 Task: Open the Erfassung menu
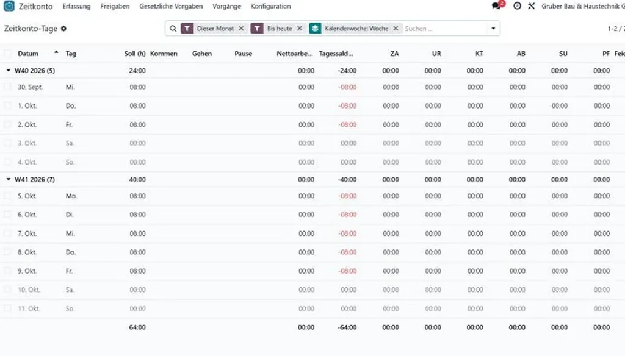[76, 6]
